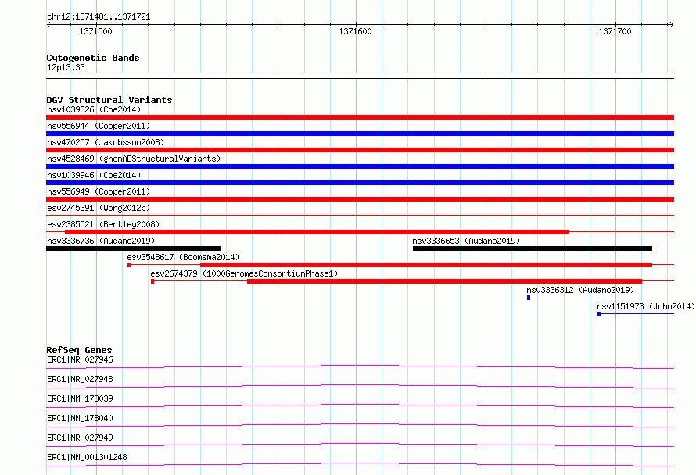Open esv2674379 (1000GenomesConsortiumPhase1) entry
696x475 pixels.
pyautogui.click(x=244, y=273)
